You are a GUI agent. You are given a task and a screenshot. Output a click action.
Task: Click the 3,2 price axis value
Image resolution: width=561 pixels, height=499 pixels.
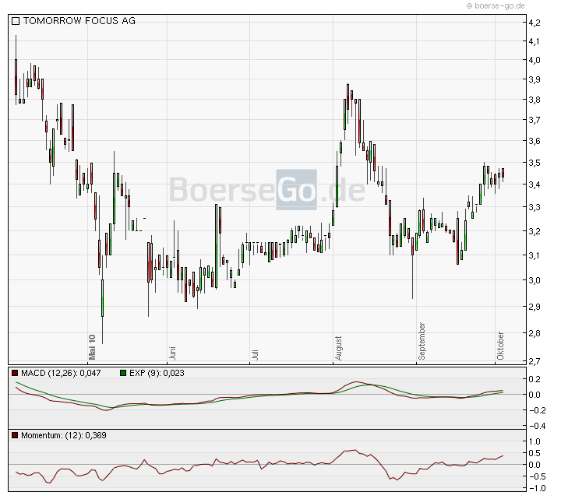(x=535, y=231)
